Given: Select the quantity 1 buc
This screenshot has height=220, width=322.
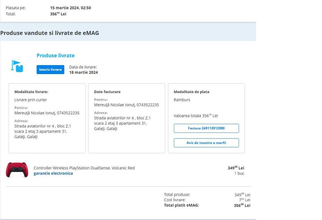Looking at the screenshot, I should [239, 173].
